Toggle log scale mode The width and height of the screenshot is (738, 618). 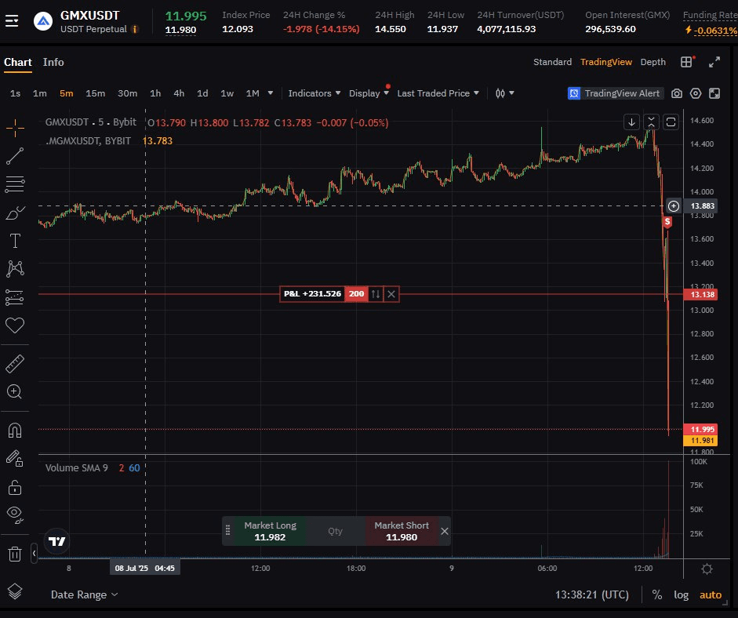(x=681, y=595)
